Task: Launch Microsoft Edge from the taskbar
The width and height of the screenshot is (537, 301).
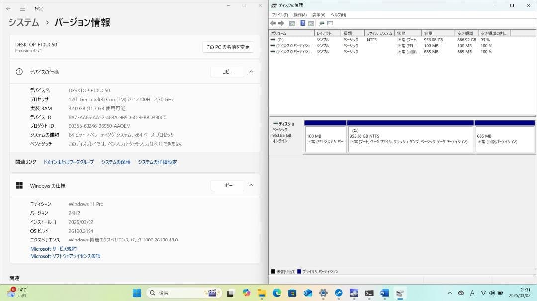Action: point(276,293)
